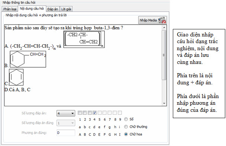The image size is (226, 146).
Task: Select the Số radio button
Action: [126, 119]
